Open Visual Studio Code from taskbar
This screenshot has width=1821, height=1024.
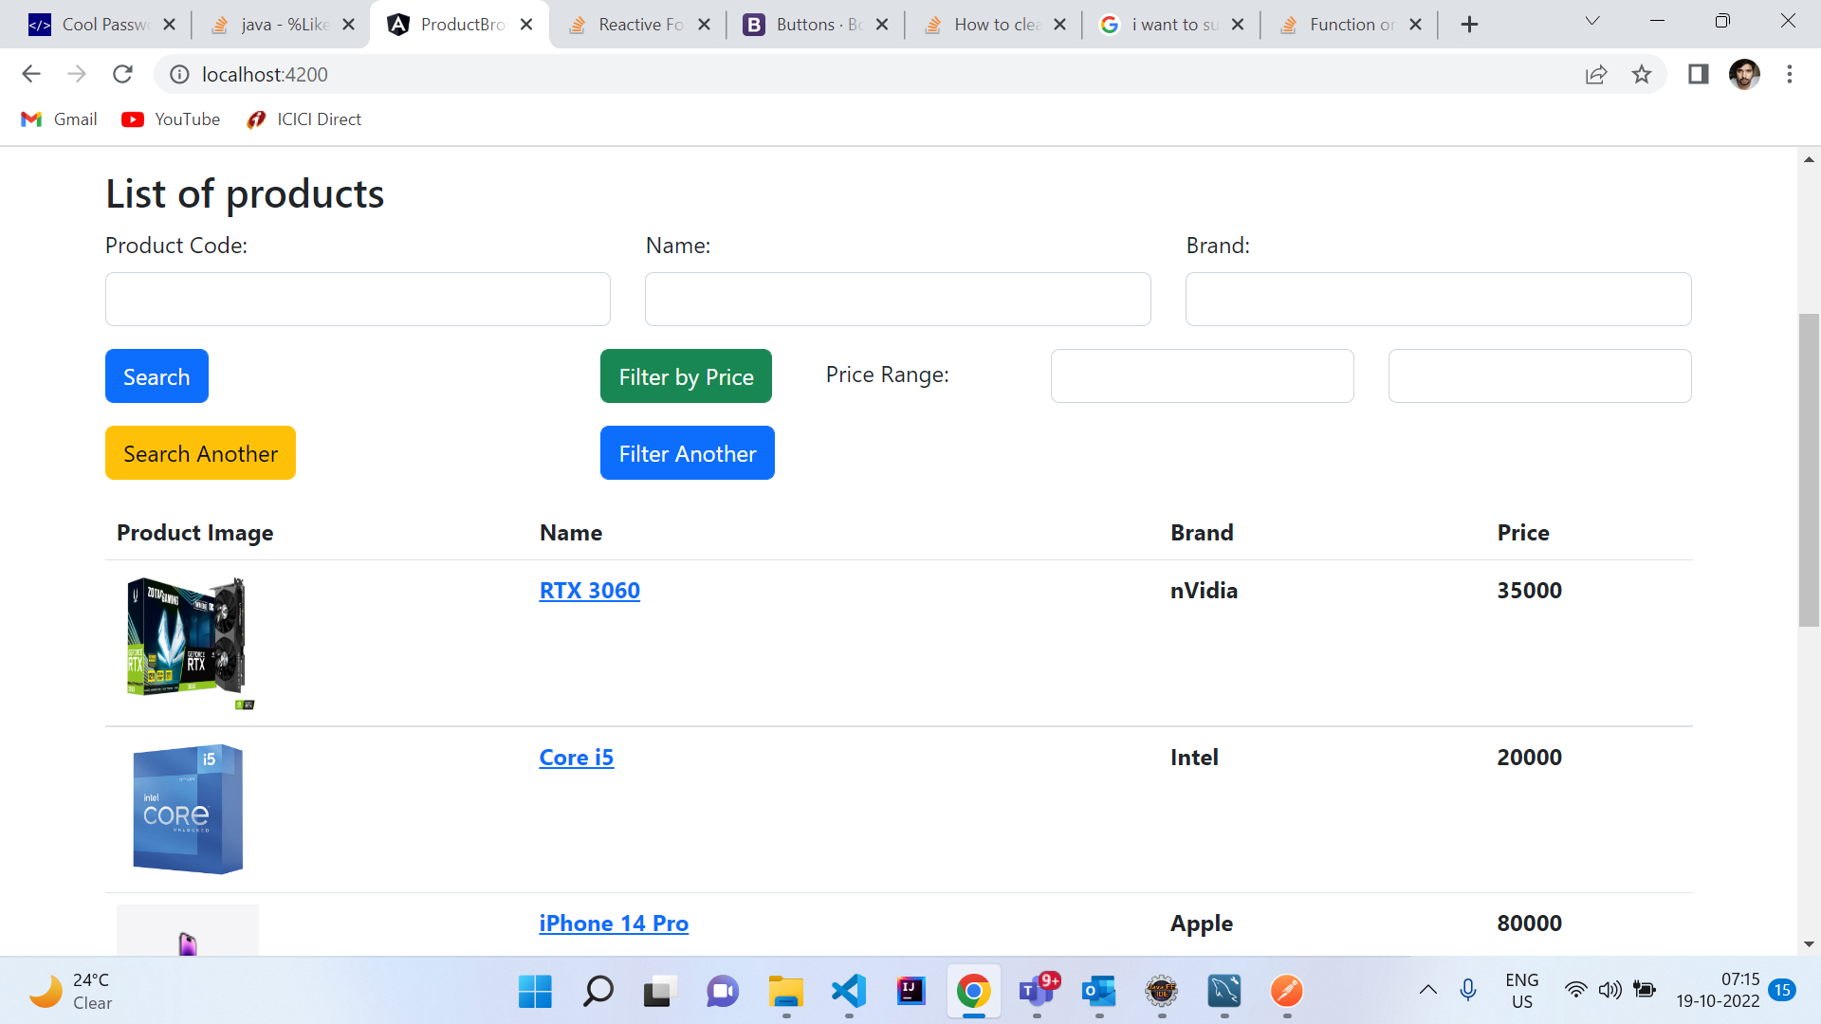[x=849, y=992]
